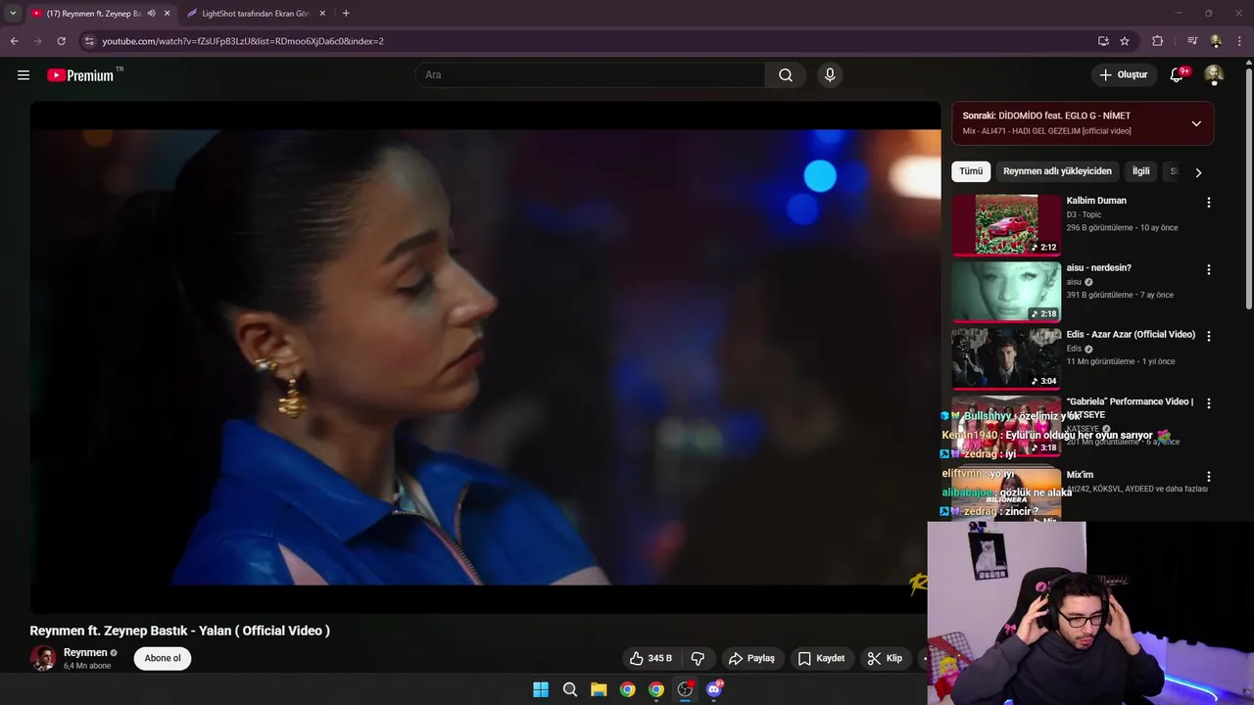Click the 6,4 Mn abone subscriber count
This screenshot has width=1254, height=705.
(87, 666)
